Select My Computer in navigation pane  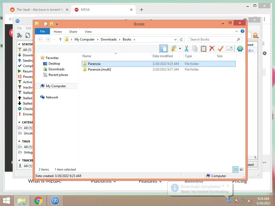56,86
